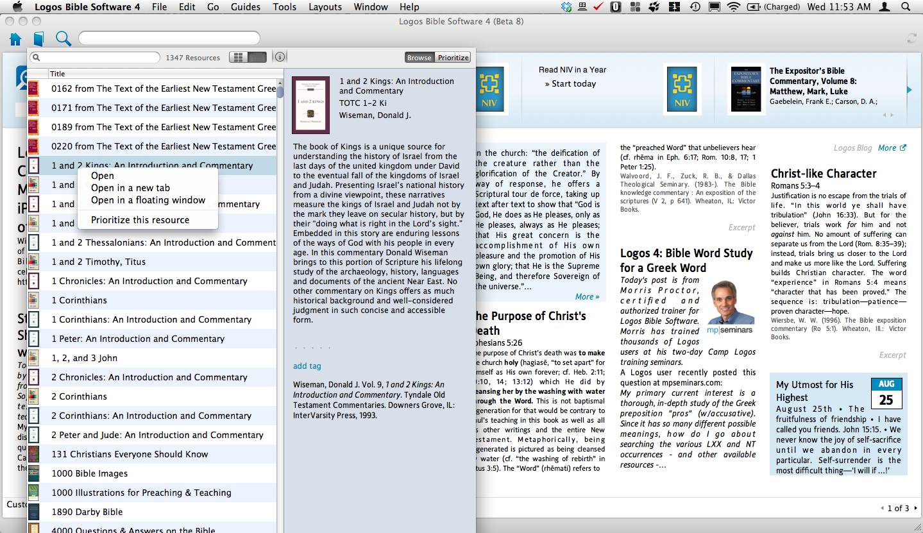Image resolution: width=923 pixels, height=533 pixels.
Task: Select the Browse mode button
Action: 419,57
